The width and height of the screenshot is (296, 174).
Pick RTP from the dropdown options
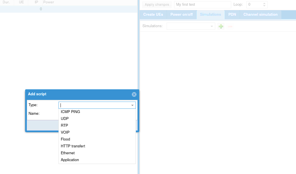pos(65,126)
